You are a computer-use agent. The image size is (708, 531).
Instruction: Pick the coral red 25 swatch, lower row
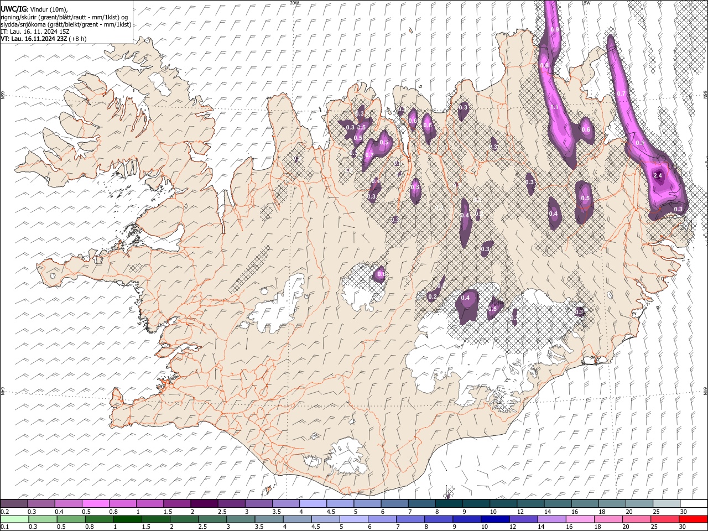tap(665, 519)
